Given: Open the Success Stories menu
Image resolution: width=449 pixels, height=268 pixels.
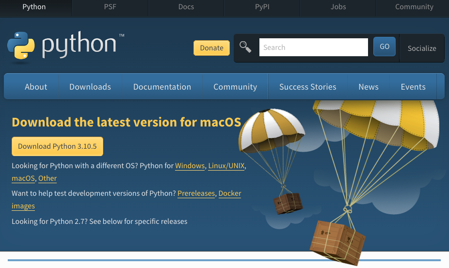Looking at the screenshot, I should (x=307, y=87).
